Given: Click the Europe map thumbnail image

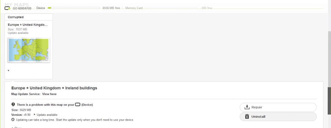Looking at the screenshot, I should (29, 50).
